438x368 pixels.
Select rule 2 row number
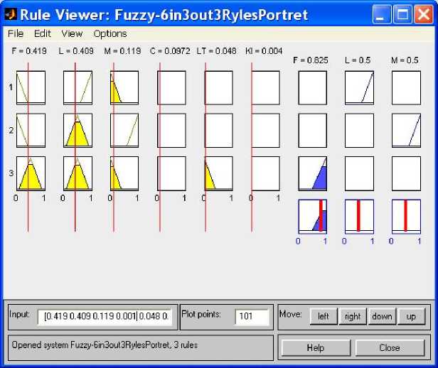pyautogui.click(x=11, y=130)
